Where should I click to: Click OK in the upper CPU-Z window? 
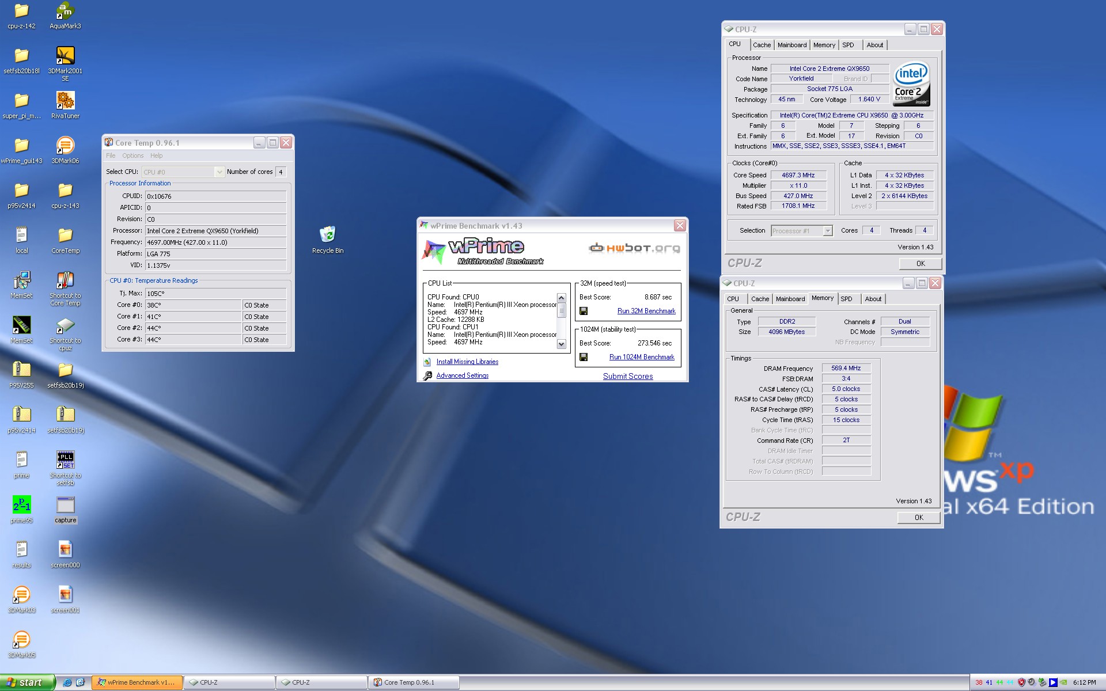[921, 264]
